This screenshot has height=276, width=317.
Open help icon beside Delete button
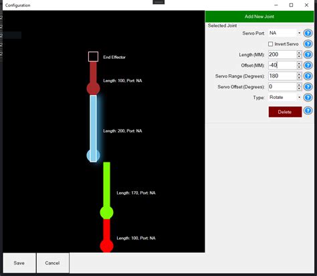coord(308,110)
